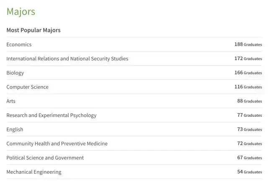268x182 pixels.
Task: Click the 73 Graduates count
Action: [249, 129]
